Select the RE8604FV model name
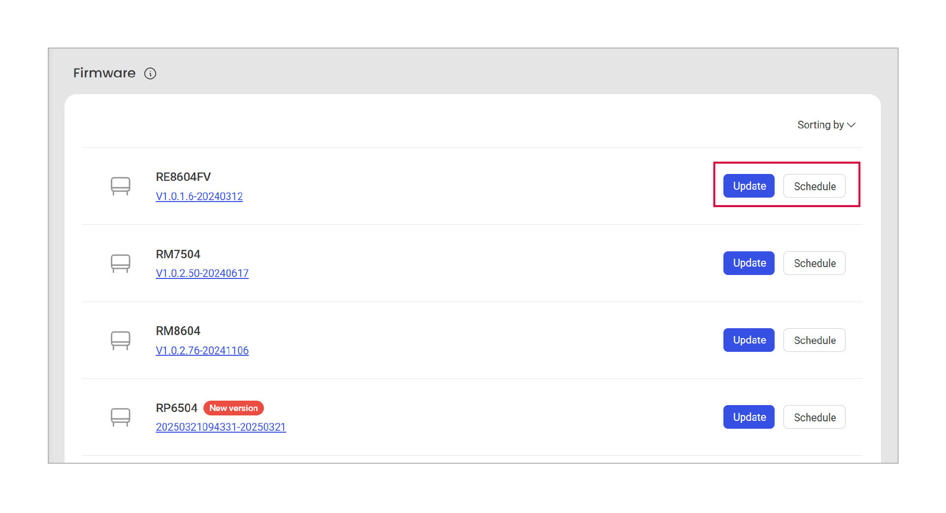946x513 pixels. point(183,177)
